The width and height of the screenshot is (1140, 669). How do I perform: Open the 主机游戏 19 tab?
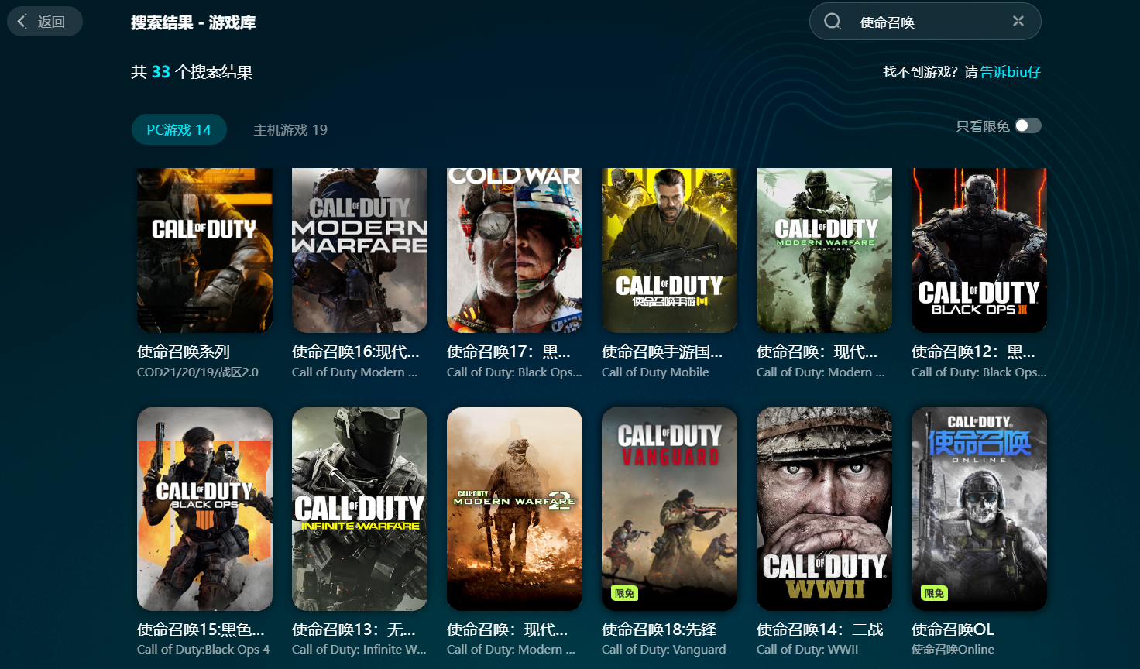pos(290,130)
